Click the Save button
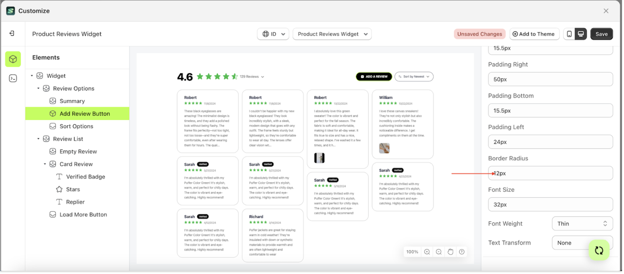Image resolution: width=624 pixels, height=274 pixels. click(x=602, y=34)
